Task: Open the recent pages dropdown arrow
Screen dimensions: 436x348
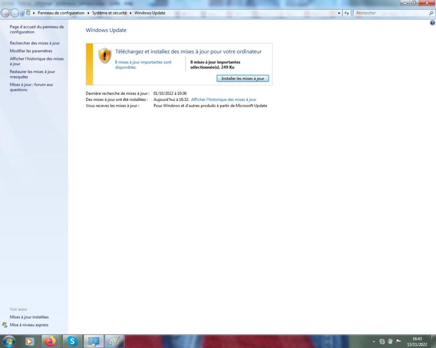Action: [x=21, y=13]
